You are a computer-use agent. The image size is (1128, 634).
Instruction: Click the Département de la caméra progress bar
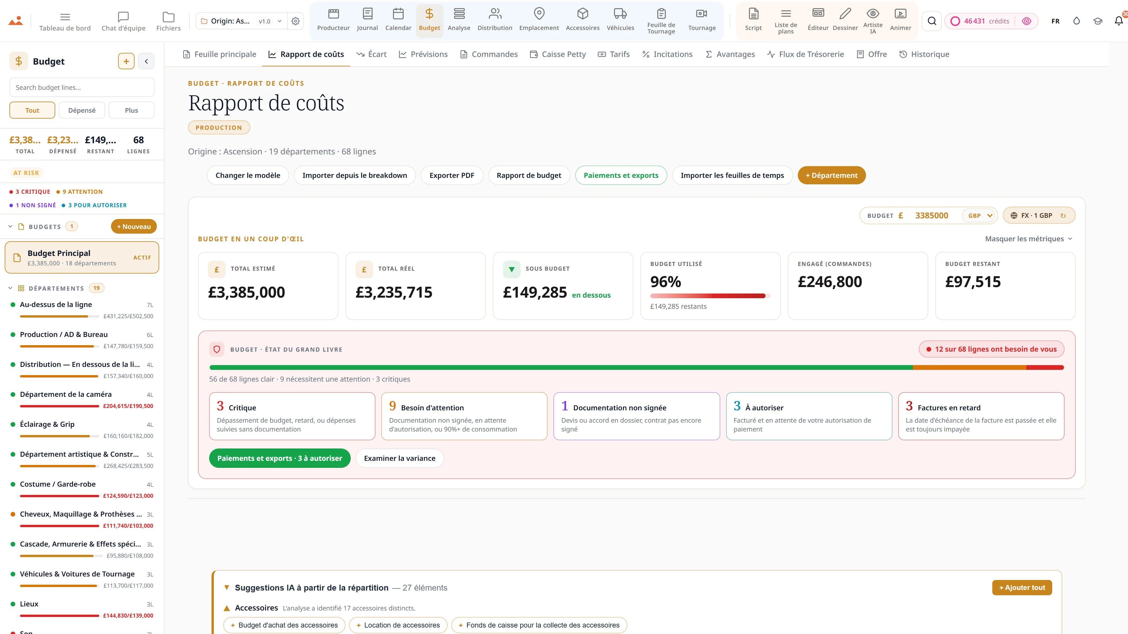pyautogui.click(x=60, y=406)
